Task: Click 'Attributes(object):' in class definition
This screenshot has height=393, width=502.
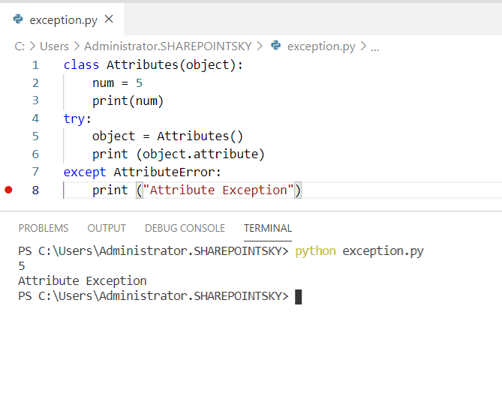Action: pos(175,65)
